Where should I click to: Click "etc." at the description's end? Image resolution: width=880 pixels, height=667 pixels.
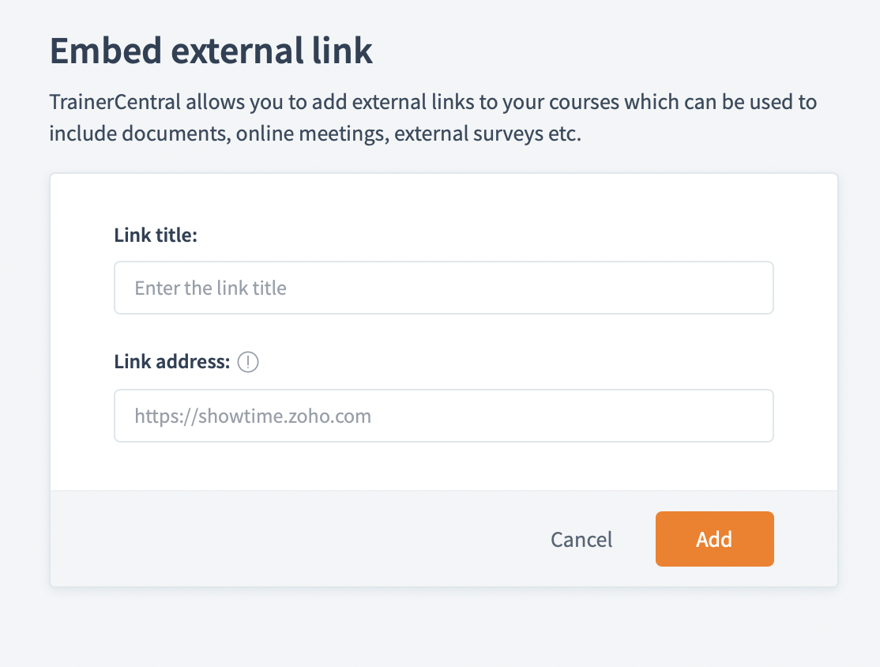click(x=563, y=134)
